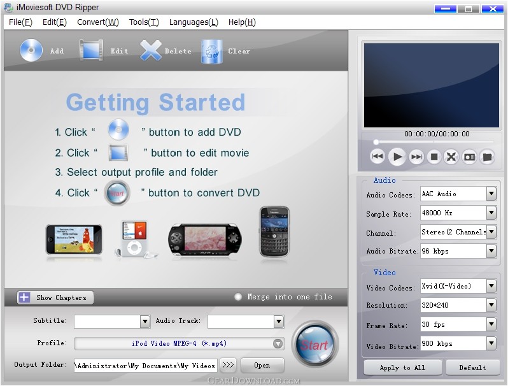Take a snapshot with camera icon

click(469, 157)
